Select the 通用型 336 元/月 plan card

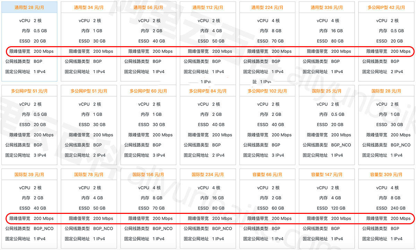coord(327,41)
